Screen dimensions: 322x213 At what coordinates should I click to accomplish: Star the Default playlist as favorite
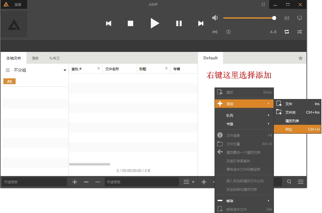click(x=300, y=58)
